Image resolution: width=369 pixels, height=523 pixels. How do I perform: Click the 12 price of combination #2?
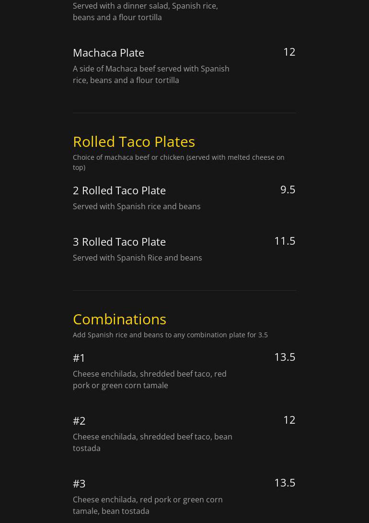289,420
